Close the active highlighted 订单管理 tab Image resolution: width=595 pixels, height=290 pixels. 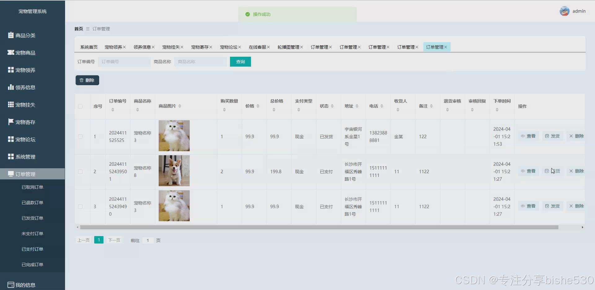click(446, 47)
